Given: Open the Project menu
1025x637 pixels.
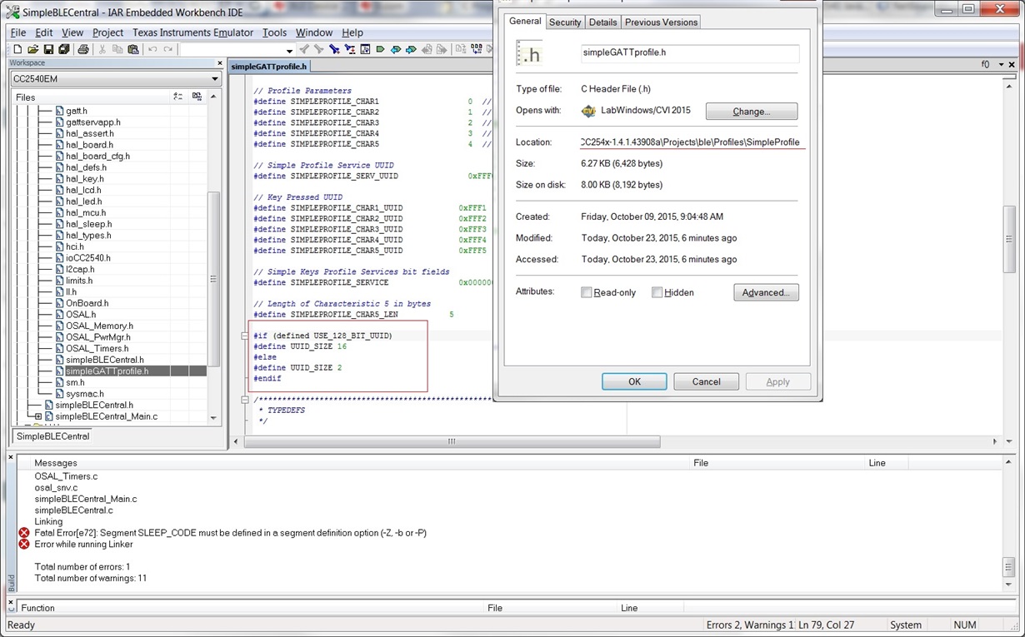Looking at the screenshot, I should point(107,32).
